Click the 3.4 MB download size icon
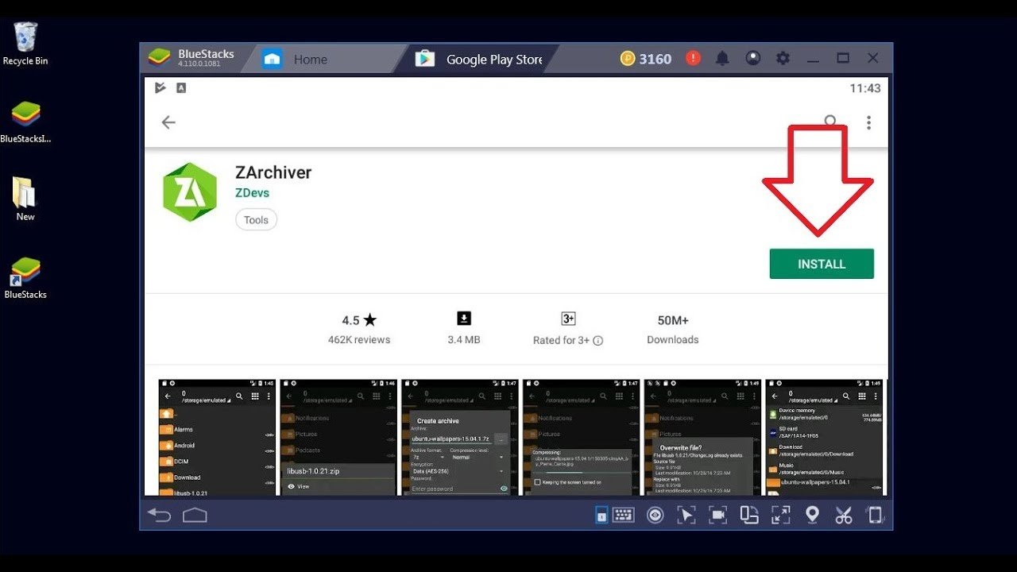The image size is (1017, 572). (x=464, y=319)
